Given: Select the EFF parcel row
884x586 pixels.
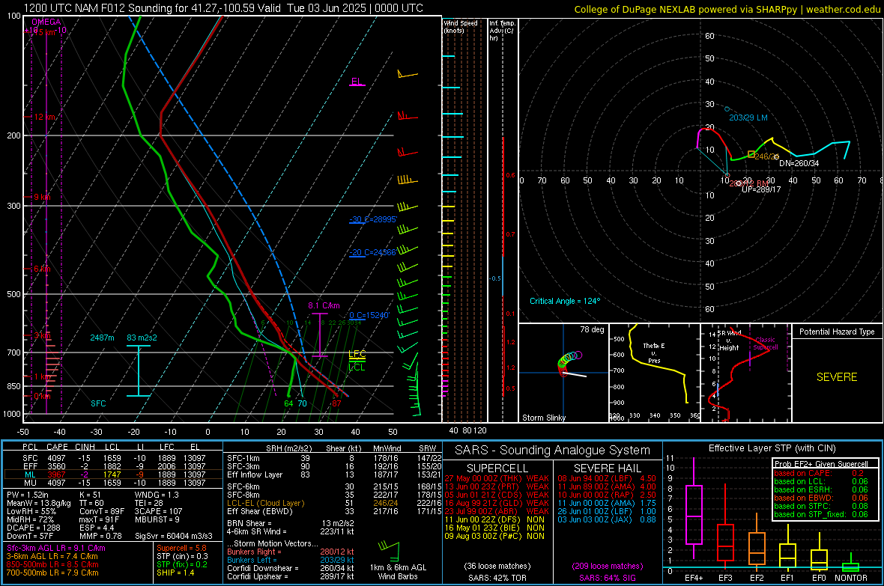Looking at the screenshot, I should coord(113,466).
